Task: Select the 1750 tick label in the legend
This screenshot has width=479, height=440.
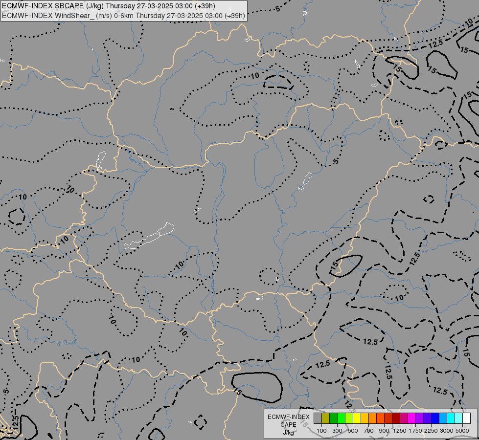Action: point(415,431)
